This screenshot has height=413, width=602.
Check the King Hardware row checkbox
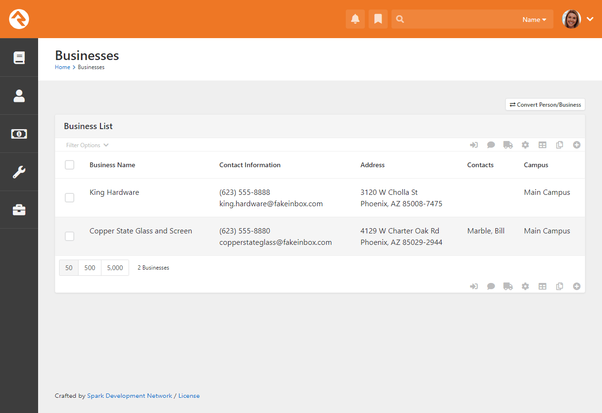coord(70,198)
